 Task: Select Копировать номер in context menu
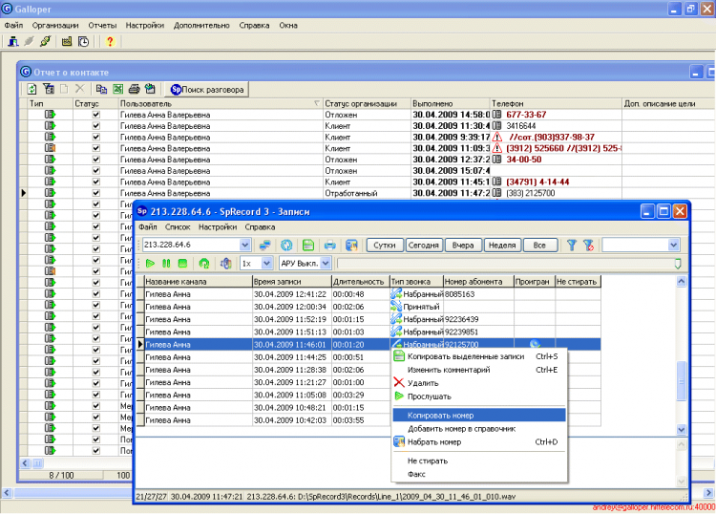click(441, 416)
